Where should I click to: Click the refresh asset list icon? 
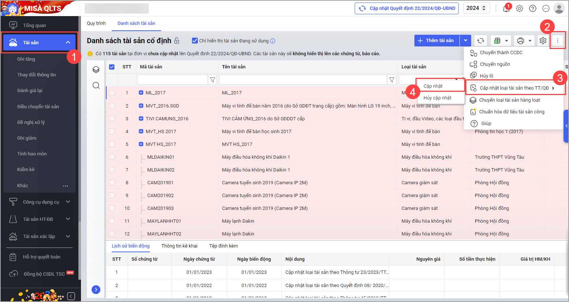[x=481, y=41]
